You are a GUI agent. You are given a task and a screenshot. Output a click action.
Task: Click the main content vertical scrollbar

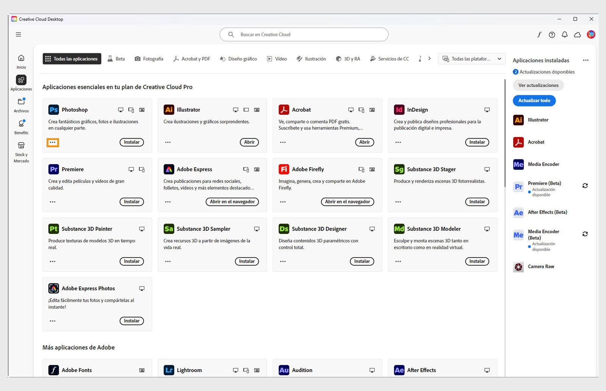point(505,132)
